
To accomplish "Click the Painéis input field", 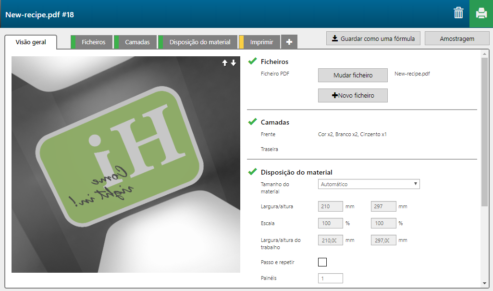I will pos(330,278).
